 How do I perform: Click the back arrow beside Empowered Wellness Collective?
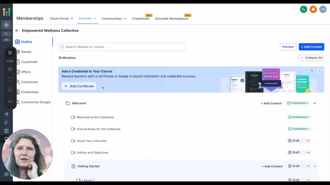pos(17,31)
